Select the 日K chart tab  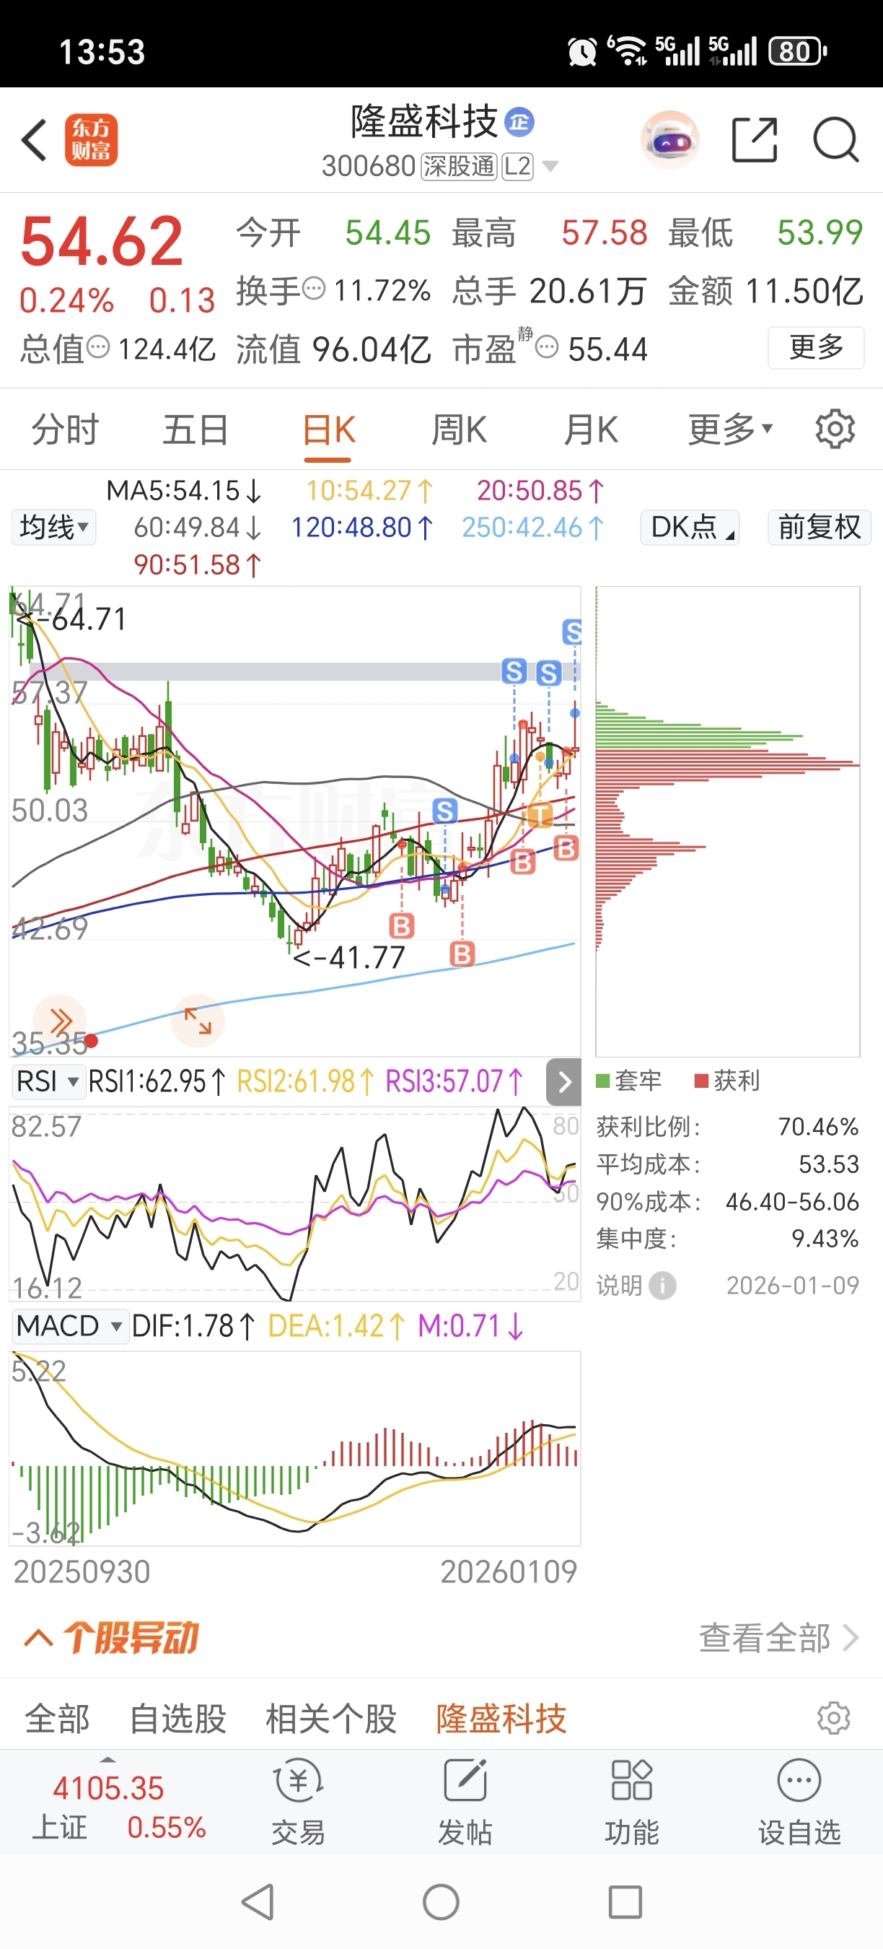point(328,430)
